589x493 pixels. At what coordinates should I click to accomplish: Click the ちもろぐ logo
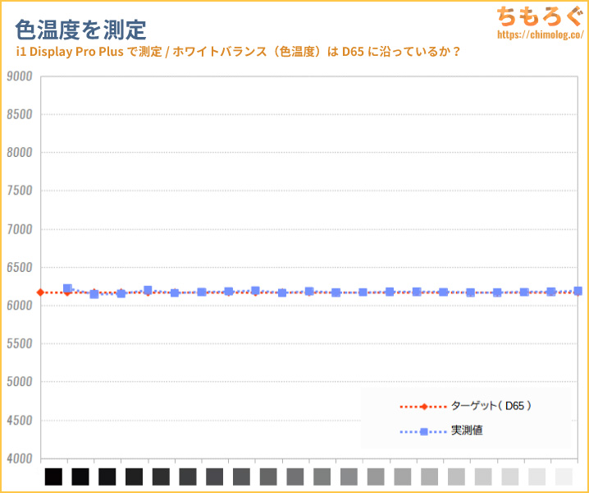[540, 17]
